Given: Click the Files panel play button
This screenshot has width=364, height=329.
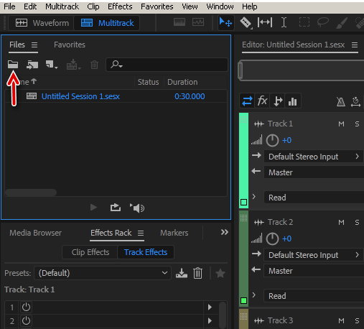Looking at the screenshot, I should [x=93, y=208].
